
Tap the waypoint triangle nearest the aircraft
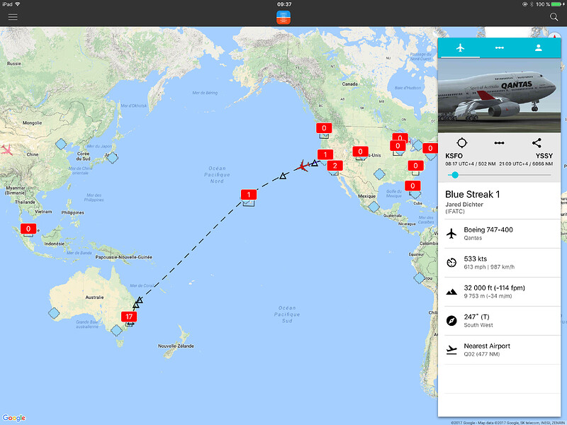pyautogui.click(x=315, y=163)
